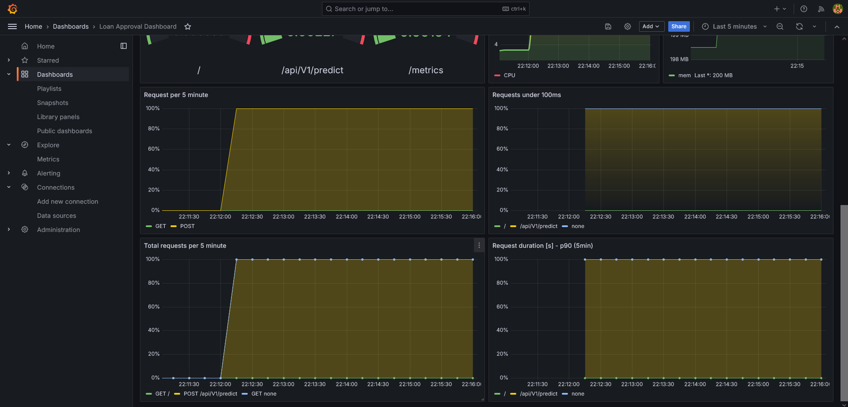Open Snapshots in sidebar

click(x=53, y=103)
